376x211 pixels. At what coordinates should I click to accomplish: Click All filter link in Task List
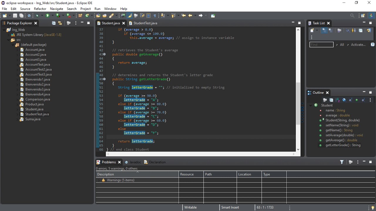(x=342, y=45)
